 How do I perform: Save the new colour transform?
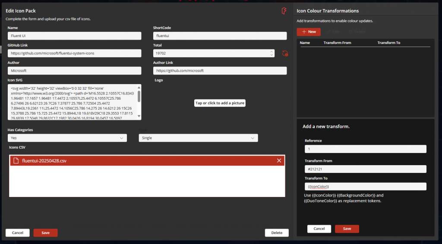[x=347, y=229]
